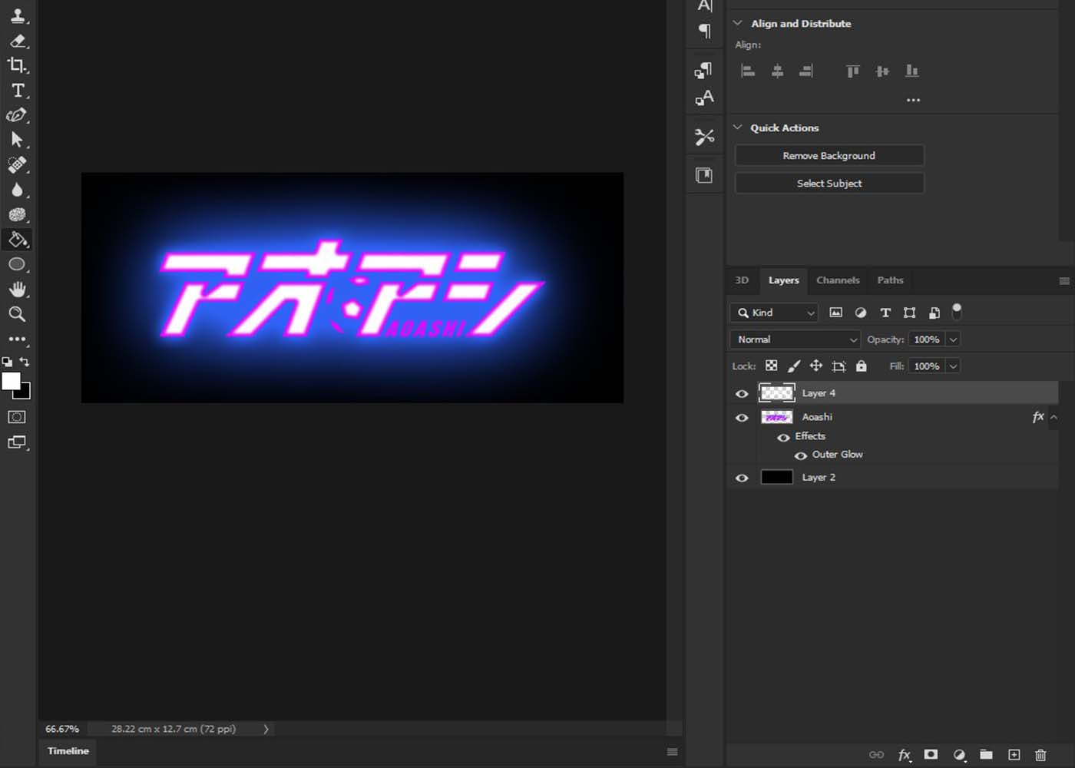
Task: Select the Zoom tool
Action: (x=17, y=314)
